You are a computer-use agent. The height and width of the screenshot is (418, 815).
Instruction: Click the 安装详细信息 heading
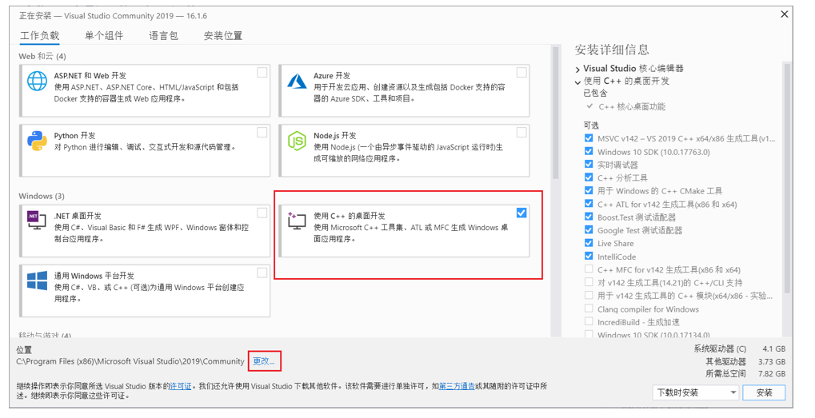point(612,50)
